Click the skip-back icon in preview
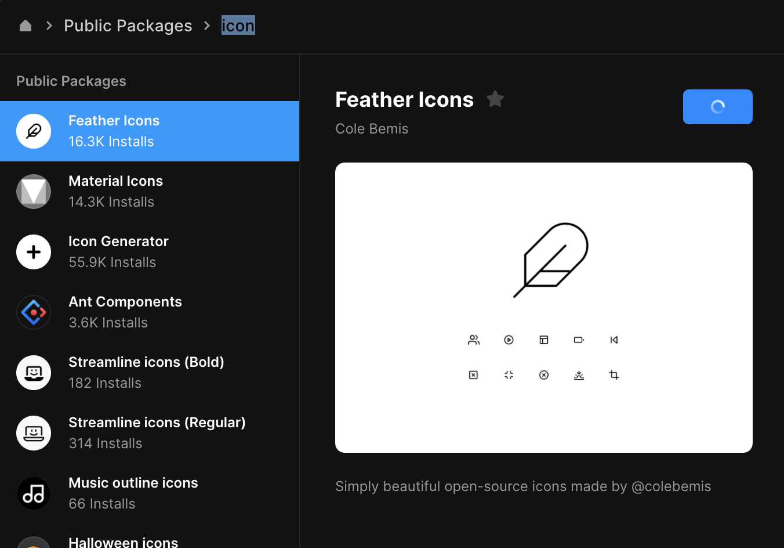The height and width of the screenshot is (548, 784). (x=614, y=340)
